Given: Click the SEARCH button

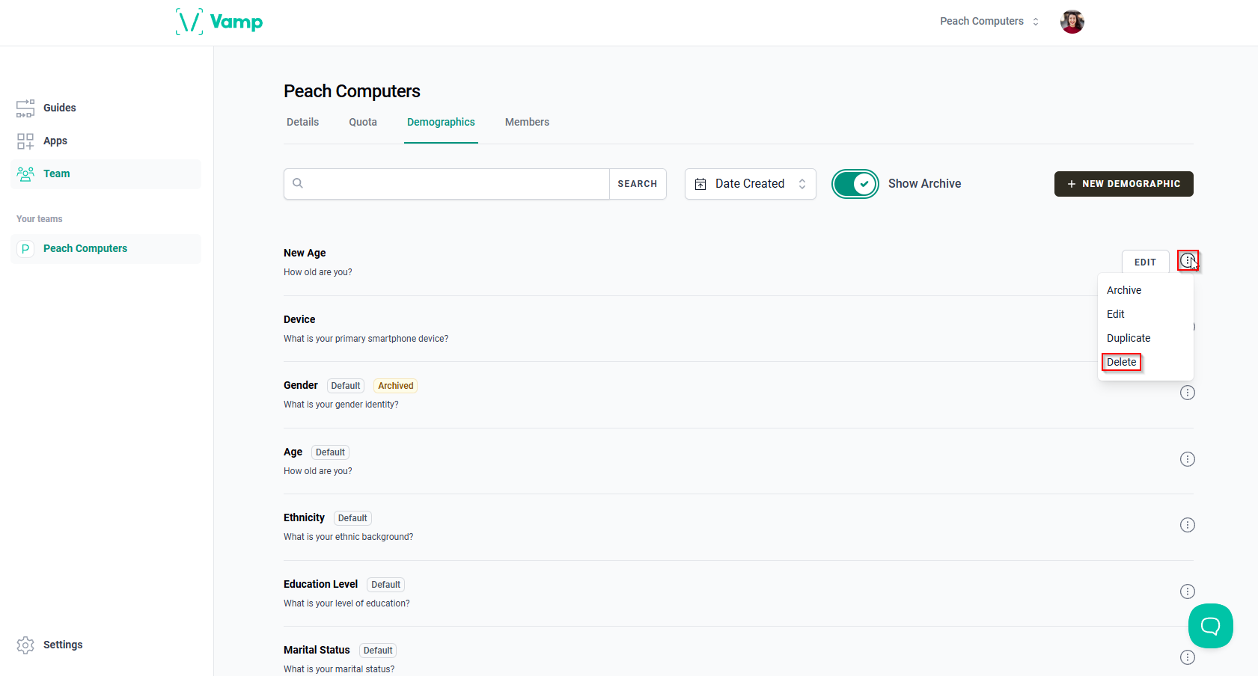Looking at the screenshot, I should [638, 184].
